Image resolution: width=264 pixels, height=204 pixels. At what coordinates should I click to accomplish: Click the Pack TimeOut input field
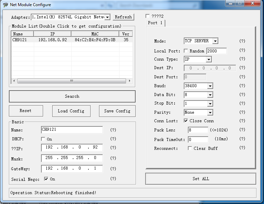point(198,140)
